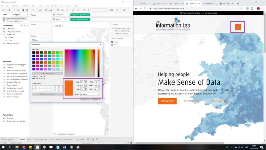Open the fit dropdown in Tableau toolbar
The height and width of the screenshot is (150, 266).
(99, 10)
